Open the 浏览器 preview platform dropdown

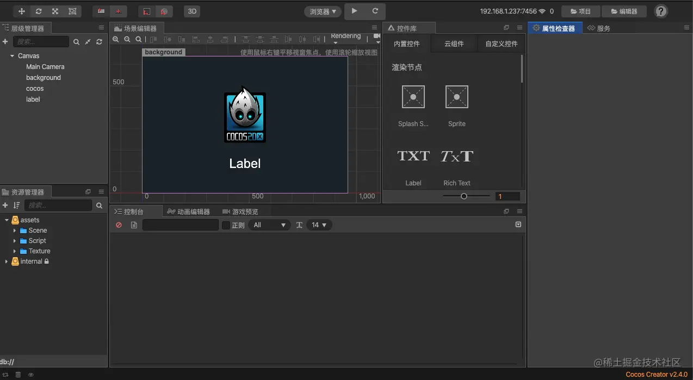[323, 11]
